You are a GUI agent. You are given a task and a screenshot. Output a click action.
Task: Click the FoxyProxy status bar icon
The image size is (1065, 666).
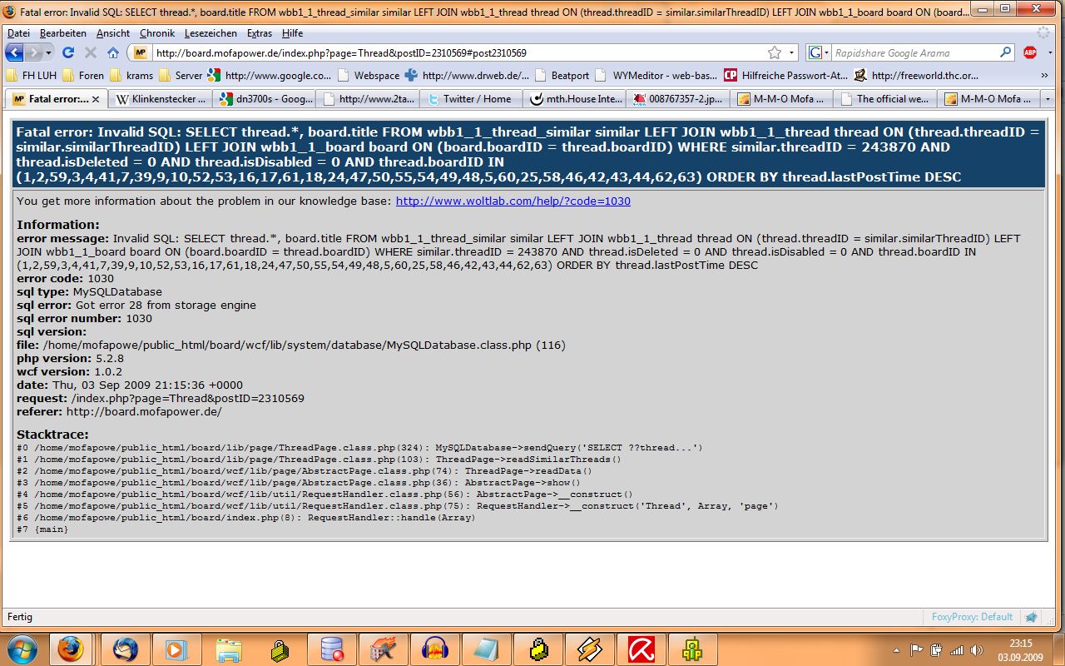point(1032,617)
